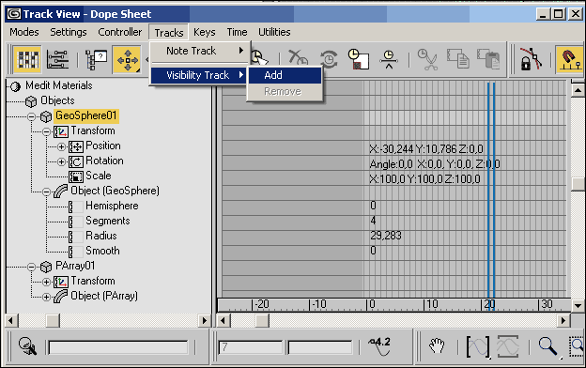Click the Scale Time icon
Viewport: 586px width, 368px height.
[358, 58]
